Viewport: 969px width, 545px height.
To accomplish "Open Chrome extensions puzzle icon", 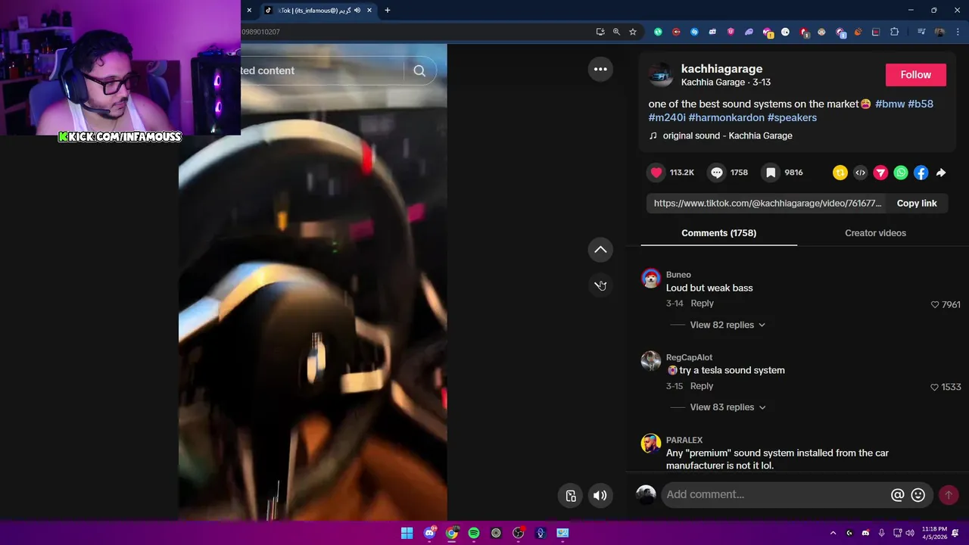I will (895, 32).
